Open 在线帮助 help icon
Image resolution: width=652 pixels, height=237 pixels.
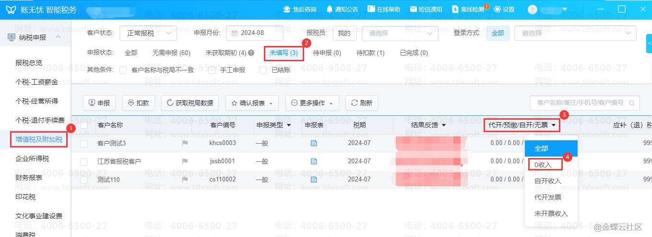(371, 9)
